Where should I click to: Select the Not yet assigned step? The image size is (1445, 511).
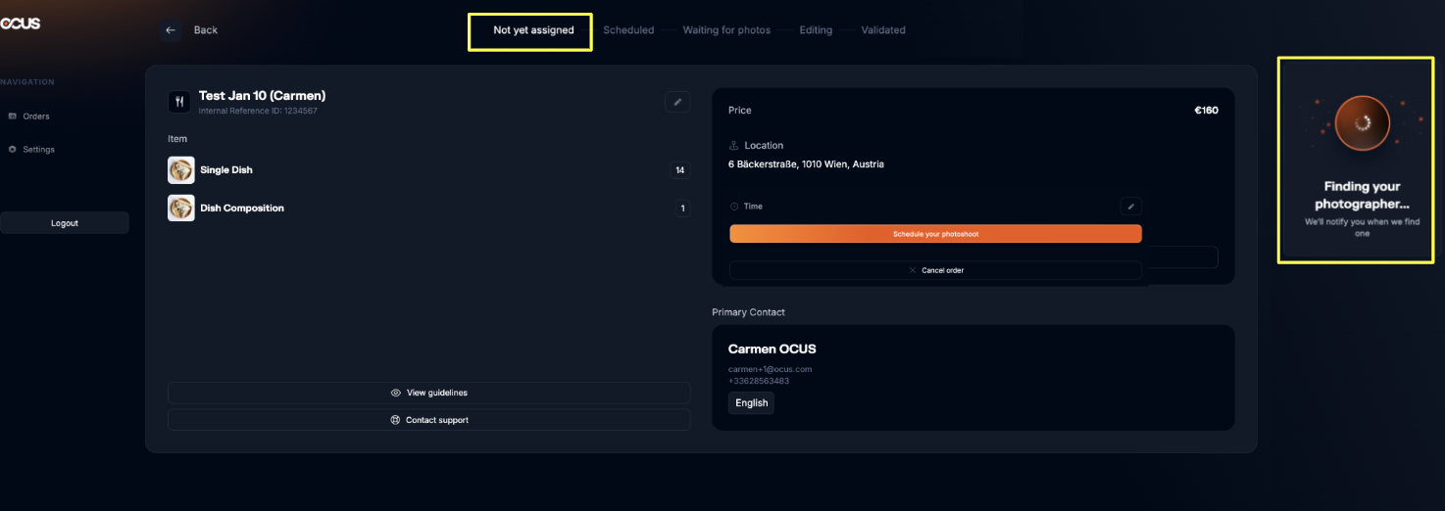(x=533, y=30)
